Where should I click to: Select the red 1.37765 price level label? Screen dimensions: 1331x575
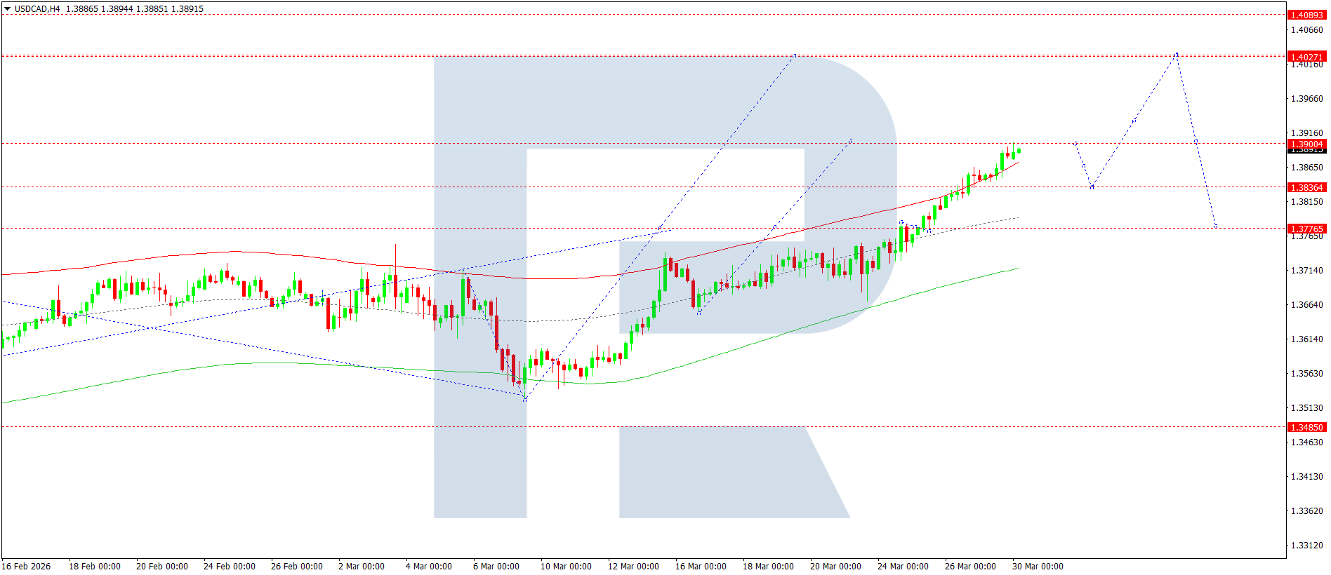1306,229
